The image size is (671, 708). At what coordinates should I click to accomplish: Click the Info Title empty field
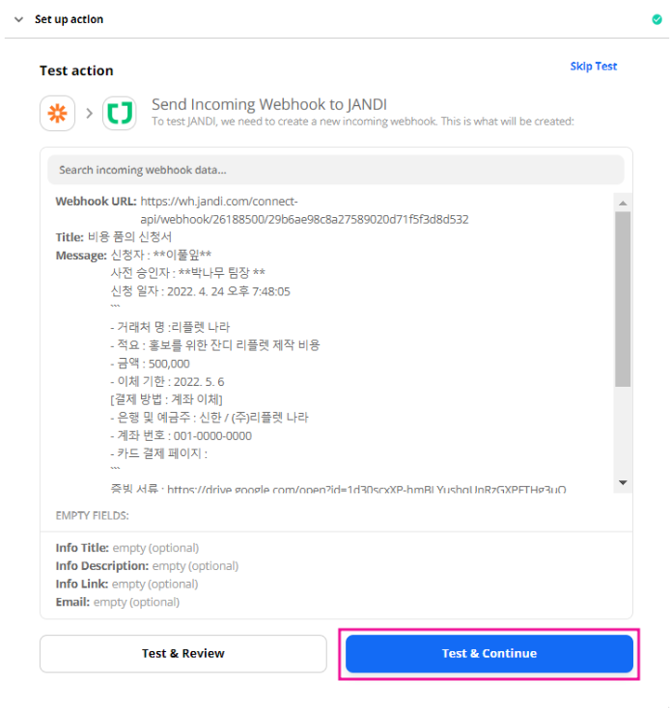tap(127, 548)
